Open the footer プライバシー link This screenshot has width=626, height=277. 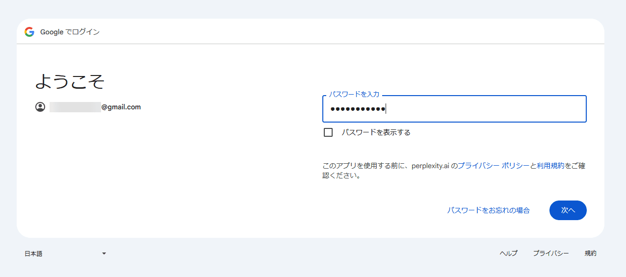click(550, 253)
